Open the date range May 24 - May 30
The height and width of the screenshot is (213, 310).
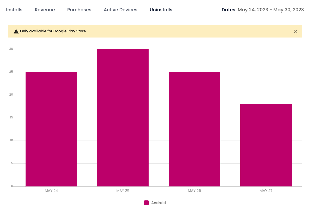tap(271, 10)
